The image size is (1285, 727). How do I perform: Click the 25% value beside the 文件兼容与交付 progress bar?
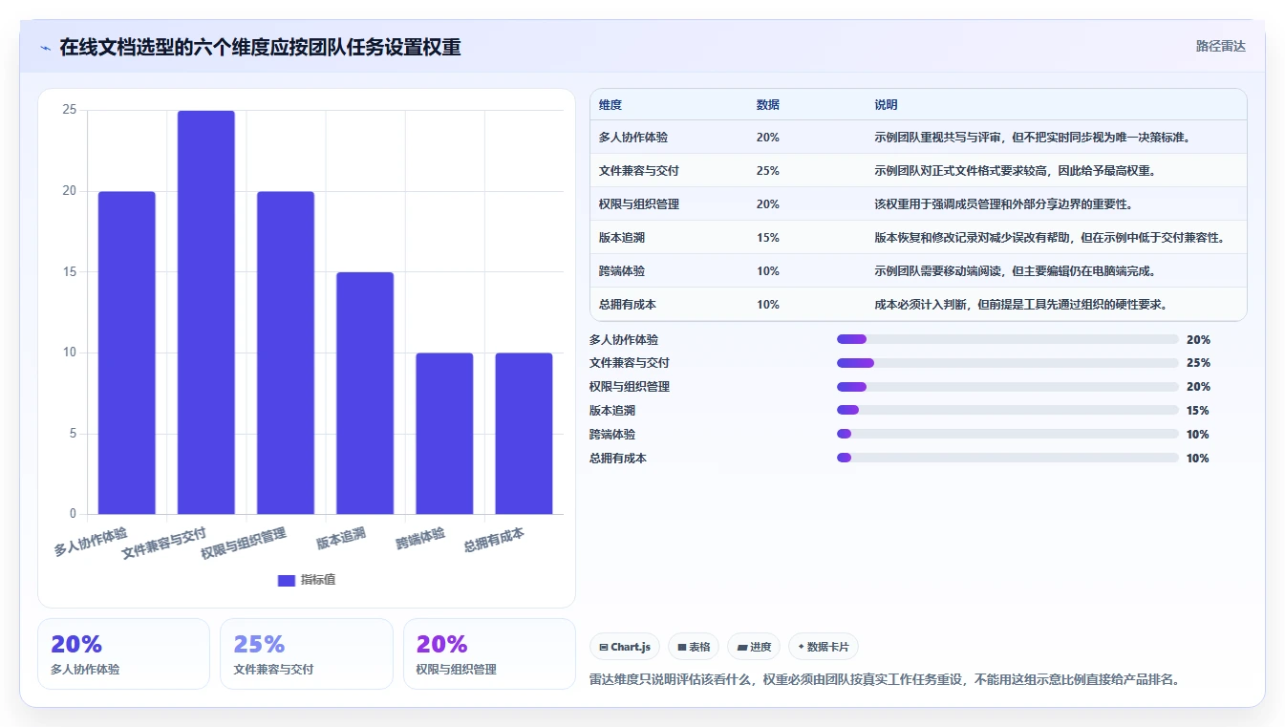point(1198,363)
